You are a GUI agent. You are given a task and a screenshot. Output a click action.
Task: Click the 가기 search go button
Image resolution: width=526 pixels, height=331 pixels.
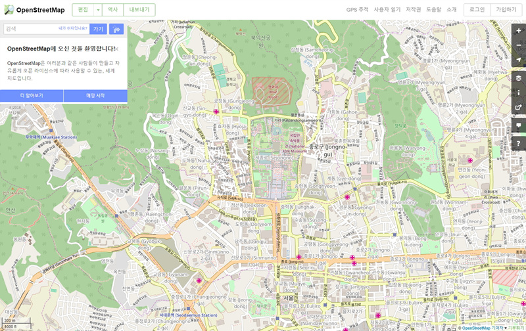(98, 29)
